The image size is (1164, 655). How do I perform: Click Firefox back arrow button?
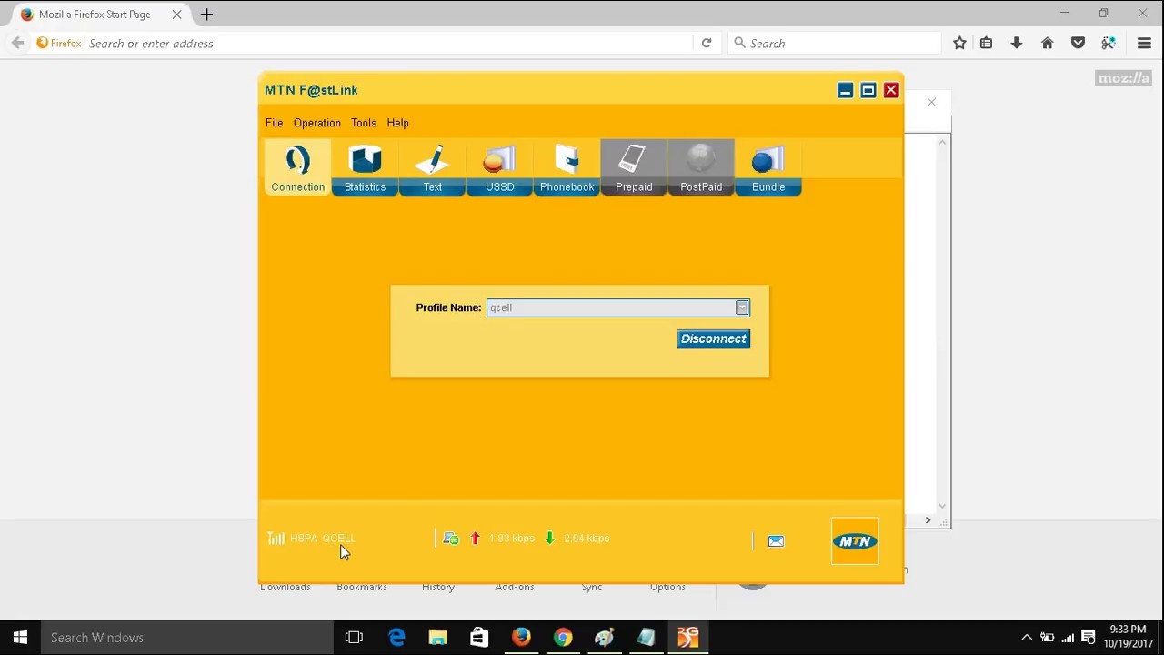[17, 43]
